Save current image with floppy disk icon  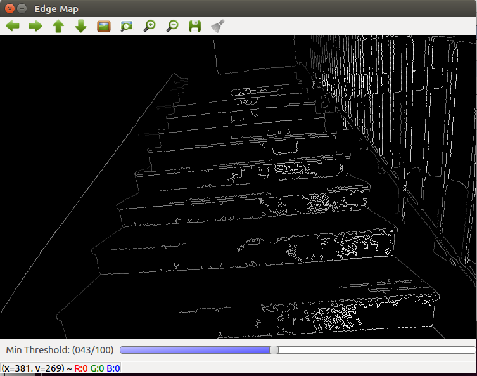(x=195, y=26)
